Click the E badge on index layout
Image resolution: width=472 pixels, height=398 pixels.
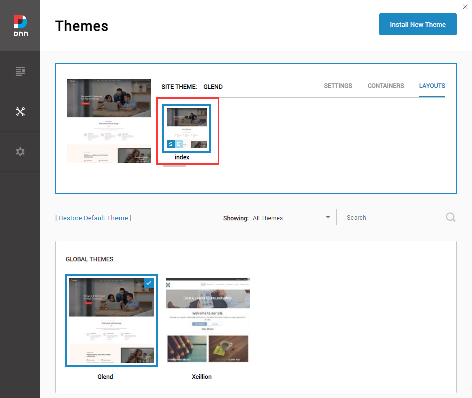[178, 144]
